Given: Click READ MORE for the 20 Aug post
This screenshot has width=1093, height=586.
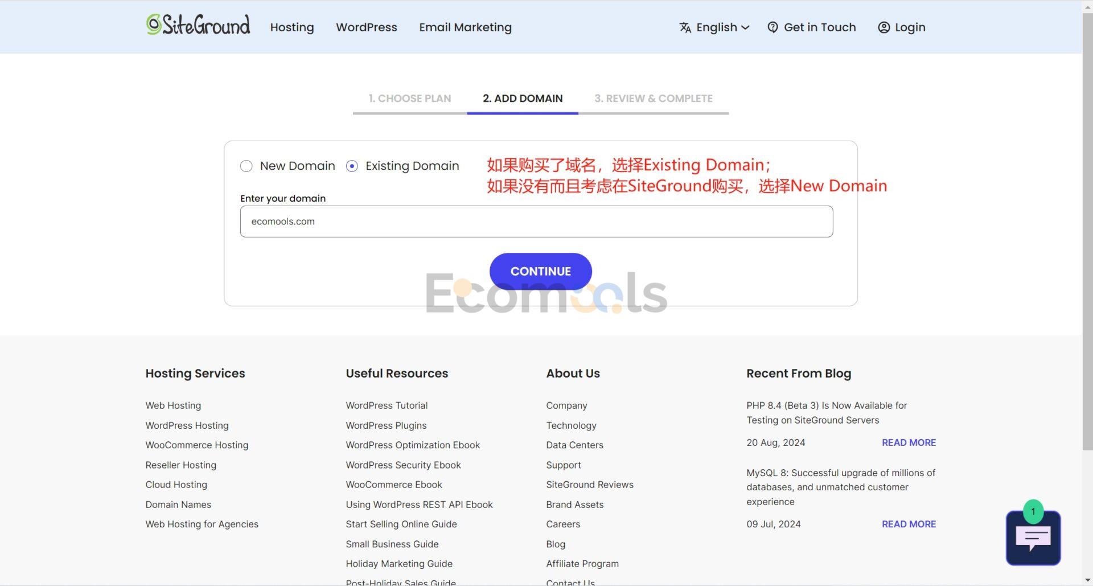Looking at the screenshot, I should [x=909, y=442].
